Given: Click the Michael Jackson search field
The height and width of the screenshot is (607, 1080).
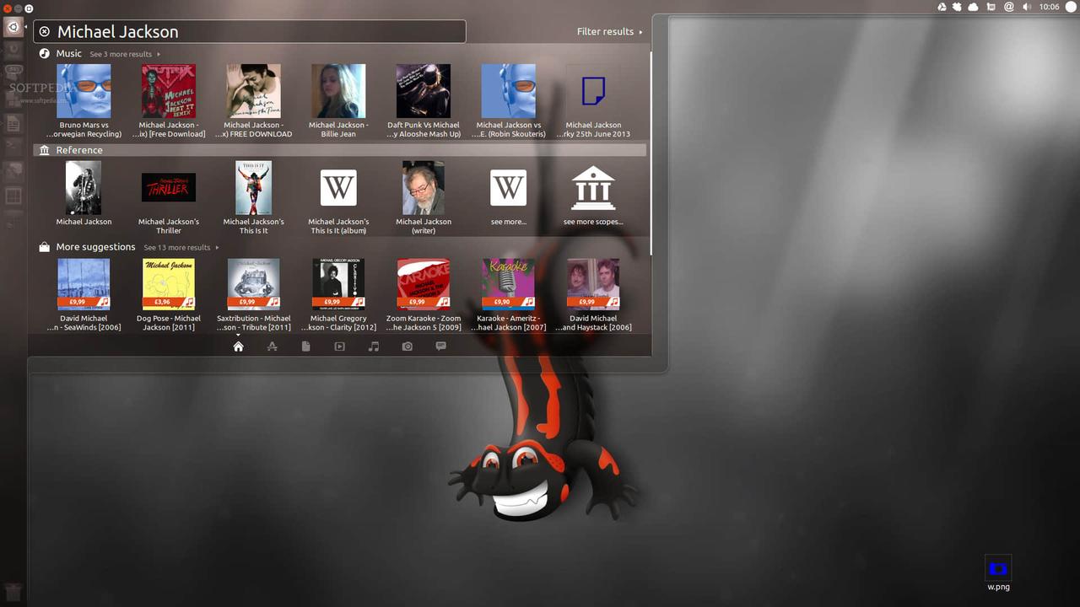Looking at the screenshot, I should (253, 32).
